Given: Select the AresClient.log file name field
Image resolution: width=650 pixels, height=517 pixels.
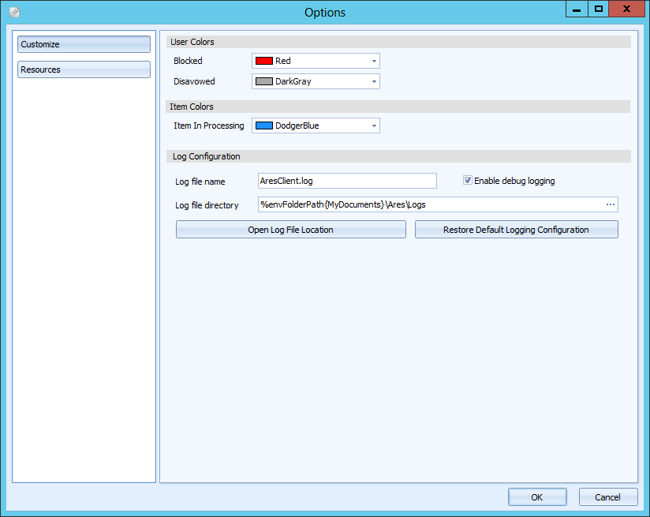Looking at the screenshot, I should [347, 181].
